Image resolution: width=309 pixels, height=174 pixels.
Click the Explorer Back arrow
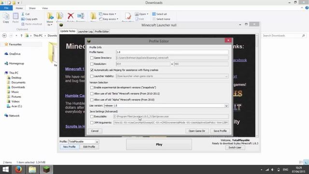[x=4, y=35]
